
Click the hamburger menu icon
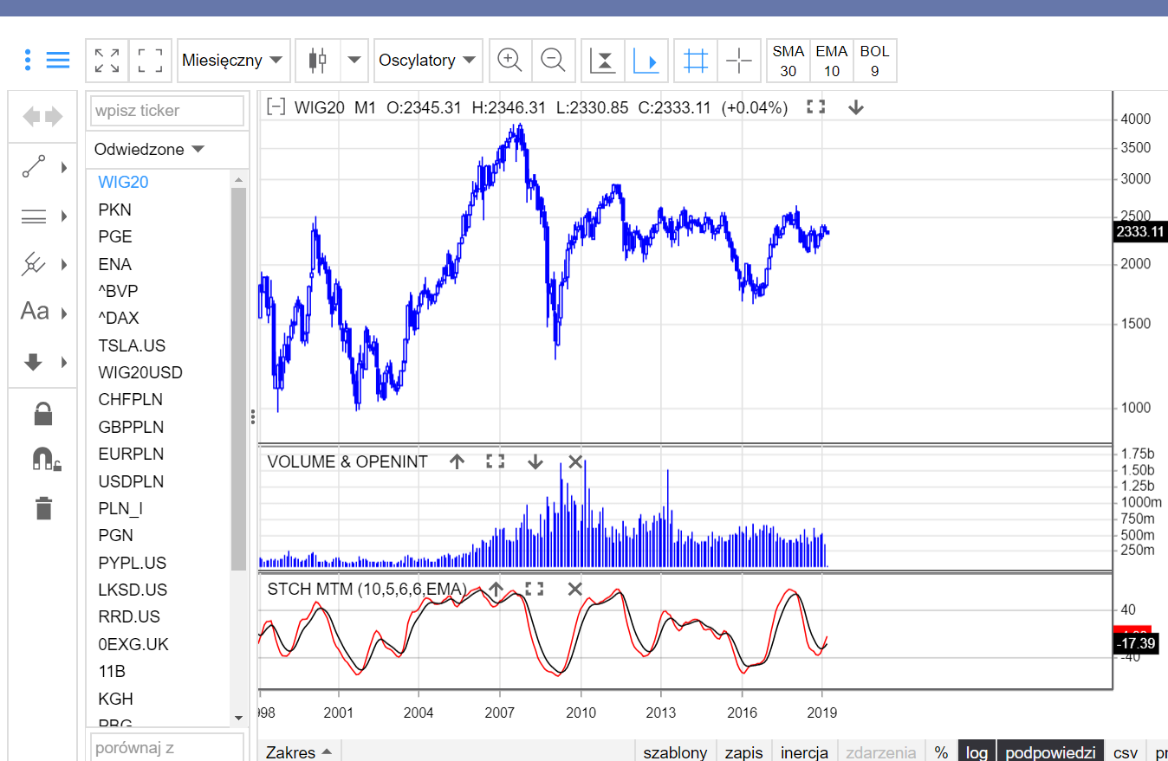click(58, 61)
